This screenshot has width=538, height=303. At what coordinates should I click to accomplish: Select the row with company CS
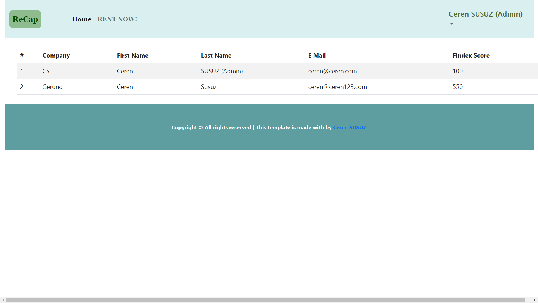click(x=46, y=71)
